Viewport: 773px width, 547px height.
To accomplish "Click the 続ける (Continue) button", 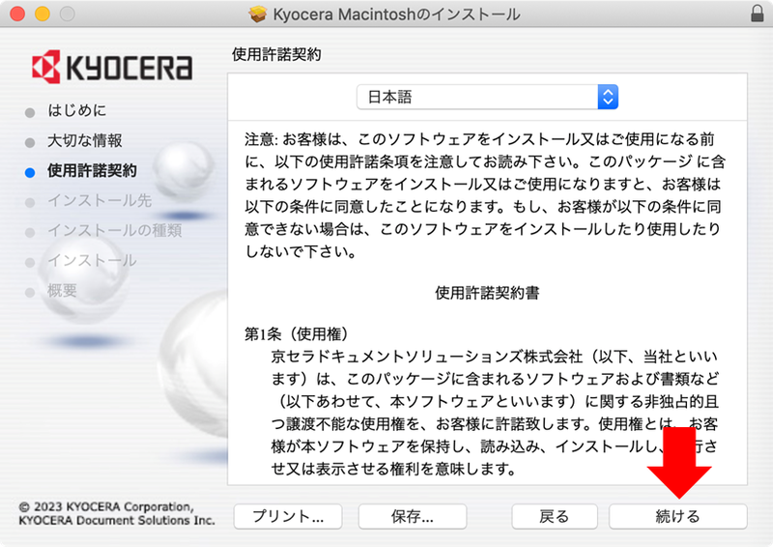I will [x=678, y=516].
